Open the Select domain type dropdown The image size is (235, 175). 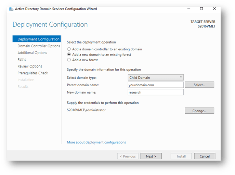156,78
